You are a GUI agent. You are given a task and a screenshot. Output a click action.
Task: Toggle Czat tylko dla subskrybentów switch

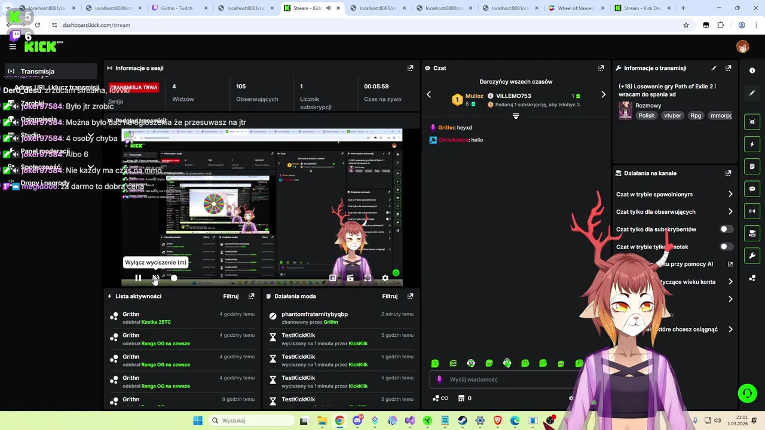tap(726, 229)
